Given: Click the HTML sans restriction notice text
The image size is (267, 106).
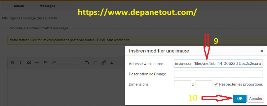Looking at the screenshot, I should coord(69,40).
